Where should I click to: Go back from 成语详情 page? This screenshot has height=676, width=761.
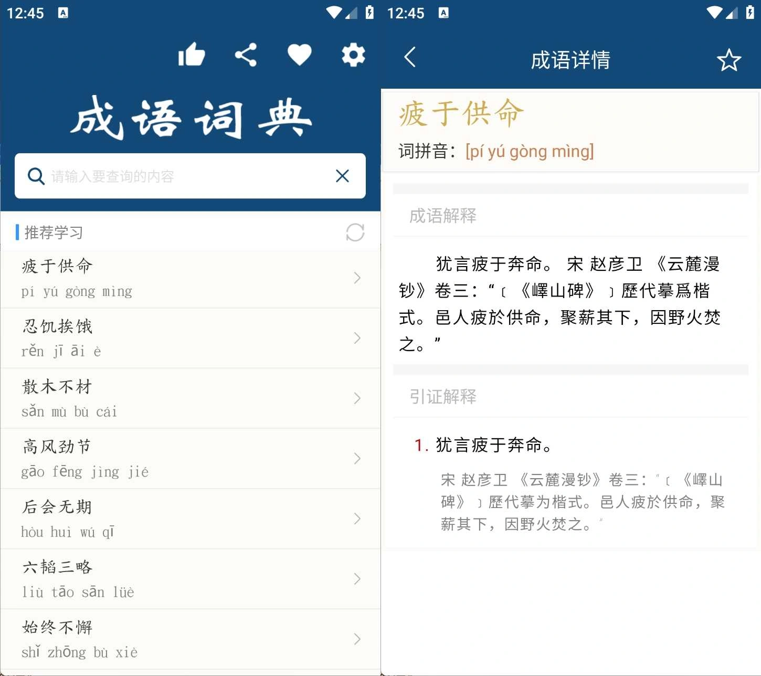(410, 57)
